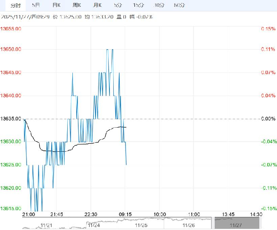Click the 09:15 time axis label
This screenshot has width=277, height=230.
pos(126,214)
